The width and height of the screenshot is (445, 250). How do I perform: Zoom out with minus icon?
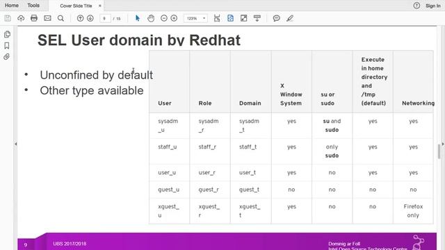click(x=164, y=19)
